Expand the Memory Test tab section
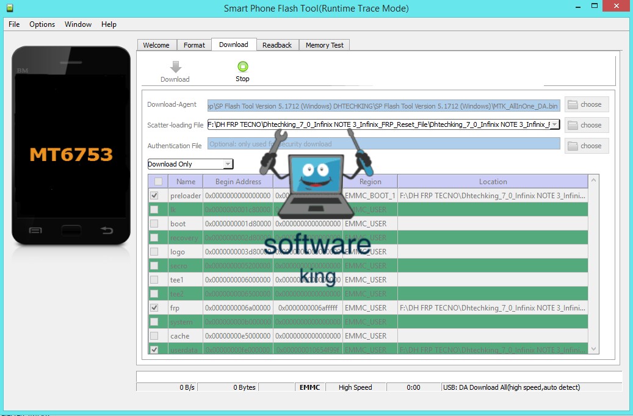 click(x=324, y=45)
